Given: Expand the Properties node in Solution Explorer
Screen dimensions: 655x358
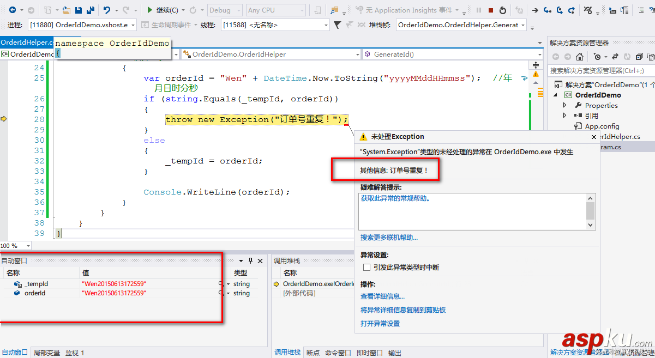Looking at the screenshot, I should pos(565,105).
